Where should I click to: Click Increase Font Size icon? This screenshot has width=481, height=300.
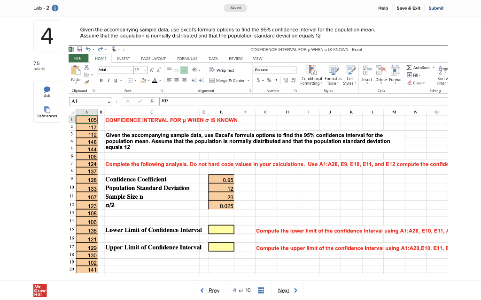pyautogui.click(x=152, y=70)
